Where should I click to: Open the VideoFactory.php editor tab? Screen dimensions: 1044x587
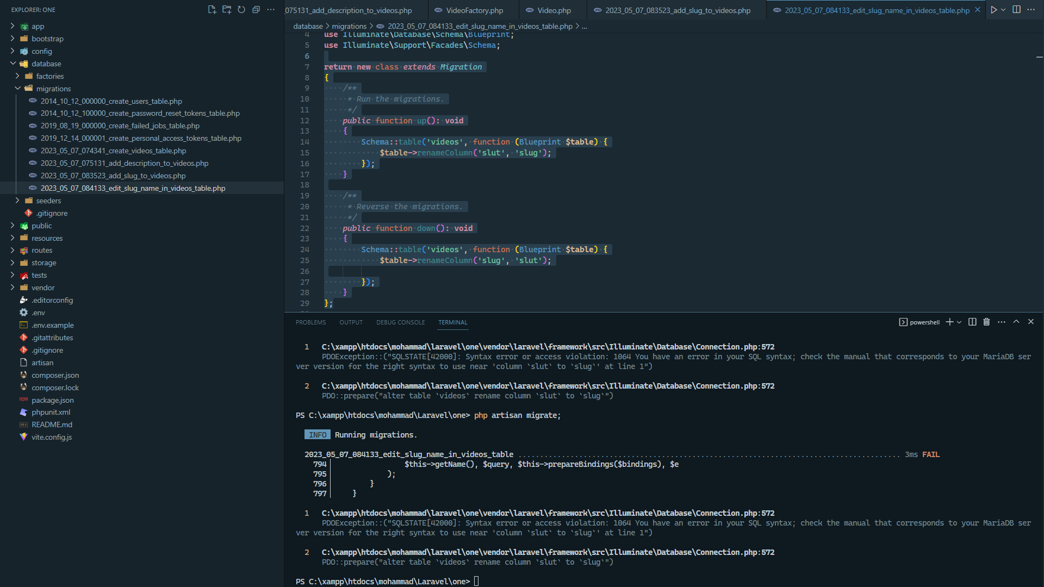click(x=474, y=10)
